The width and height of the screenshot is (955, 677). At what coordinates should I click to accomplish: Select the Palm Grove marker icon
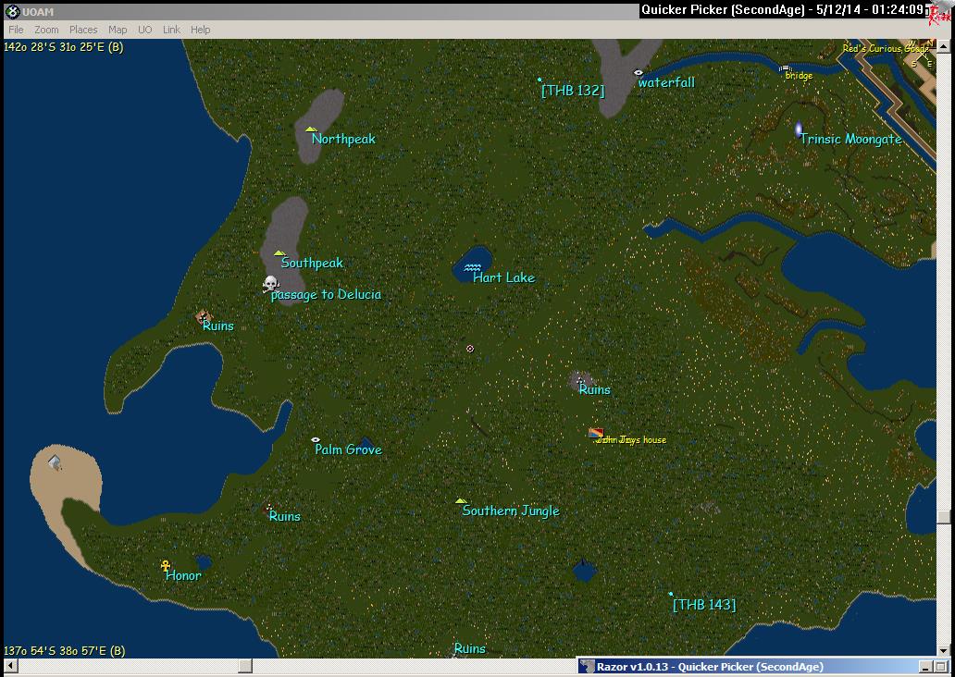(x=316, y=439)
